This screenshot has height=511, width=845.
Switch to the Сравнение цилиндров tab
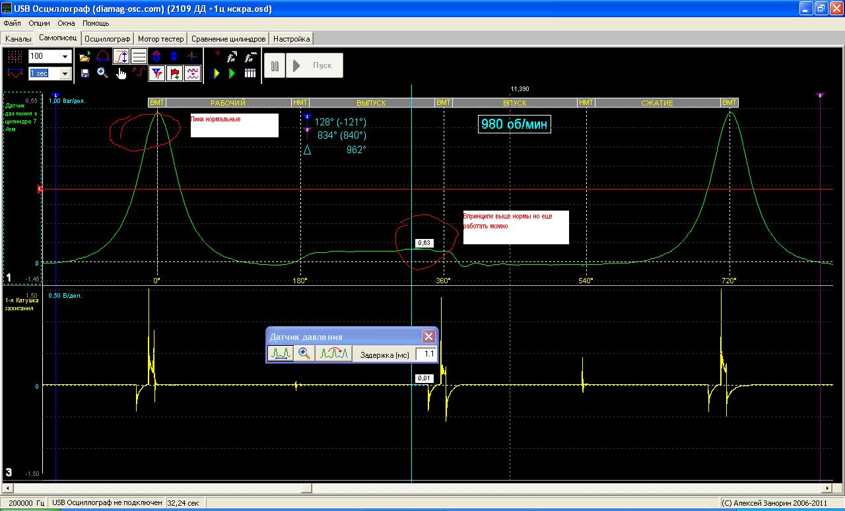[229, 39]
